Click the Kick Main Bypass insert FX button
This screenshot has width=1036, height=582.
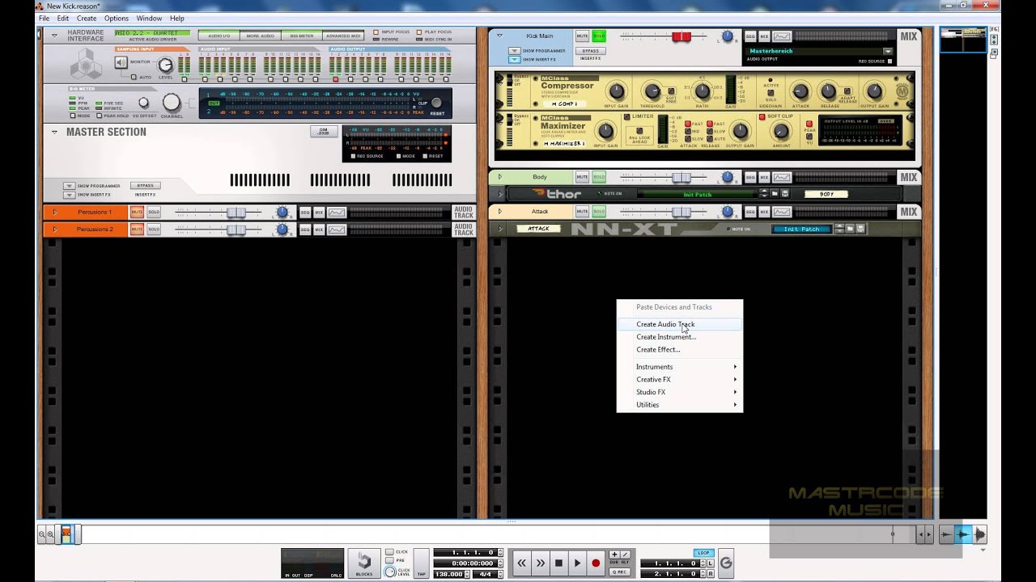[x=589, y=51]
